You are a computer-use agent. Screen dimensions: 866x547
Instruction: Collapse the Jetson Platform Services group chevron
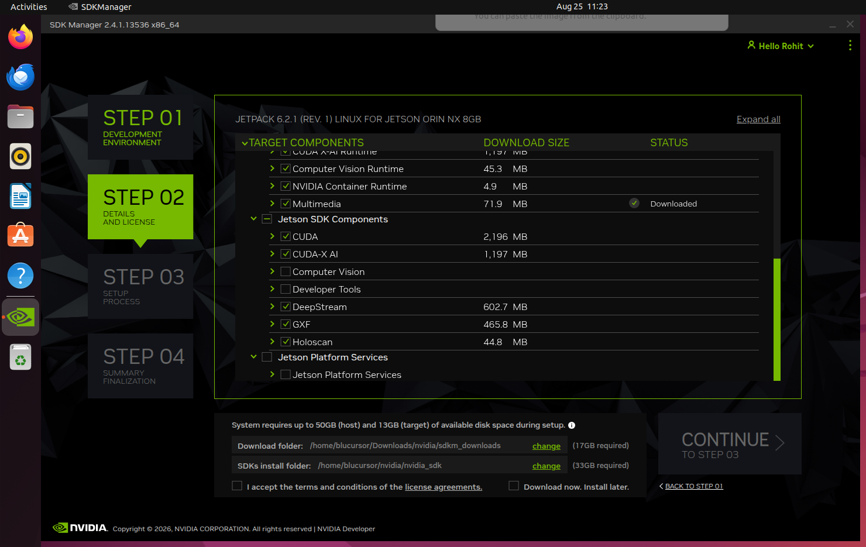click(253, 357)
